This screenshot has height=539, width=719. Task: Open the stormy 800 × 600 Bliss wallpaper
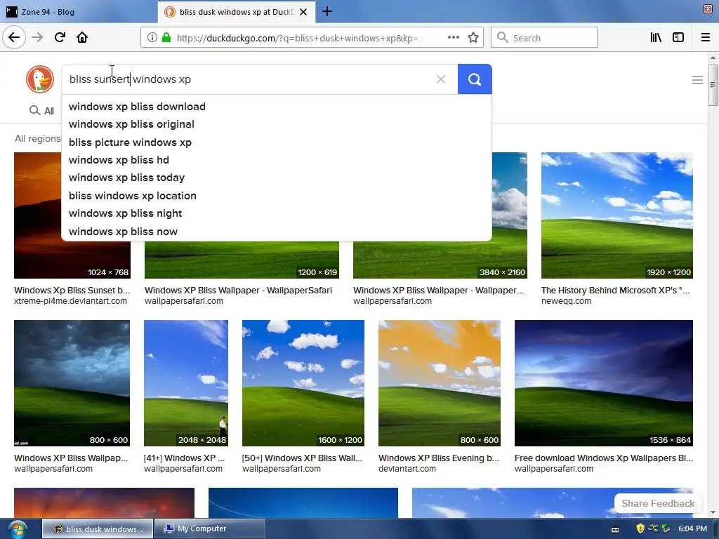72,383
